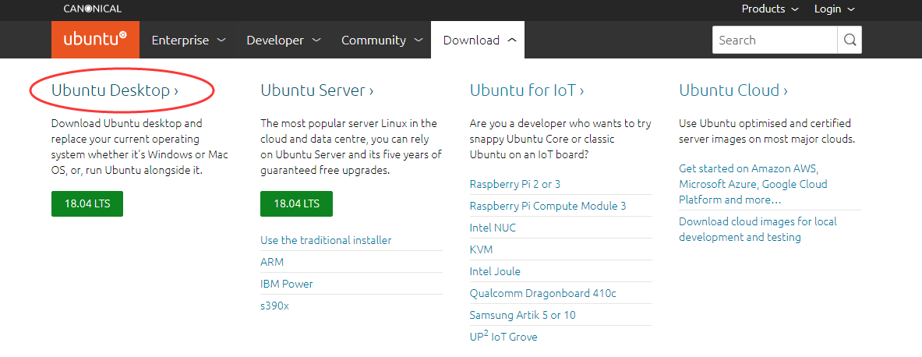
Task: Open the Ubuntu Desktop heading link
Action: pos(115,90)
